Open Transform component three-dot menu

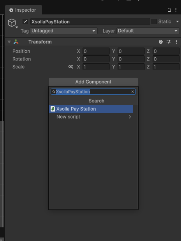click(x=176, y=42)
